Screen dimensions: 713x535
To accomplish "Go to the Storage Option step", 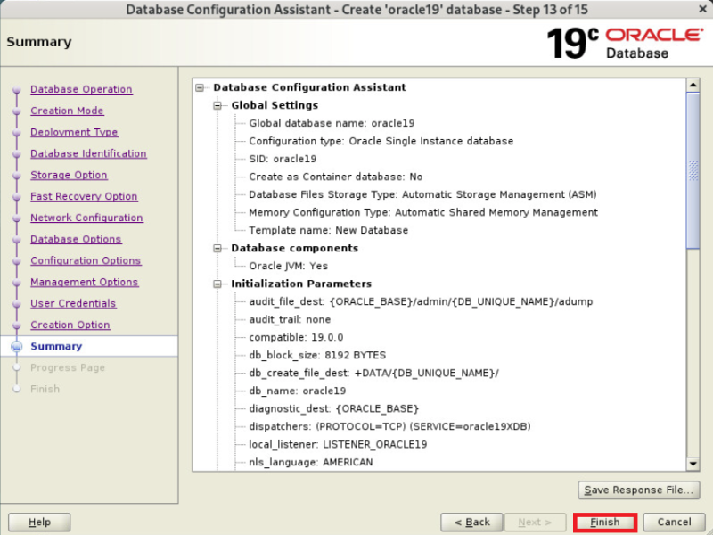I will coord(70,175).
